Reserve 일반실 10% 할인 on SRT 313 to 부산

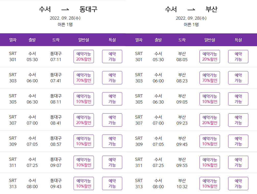coord(210,183)
